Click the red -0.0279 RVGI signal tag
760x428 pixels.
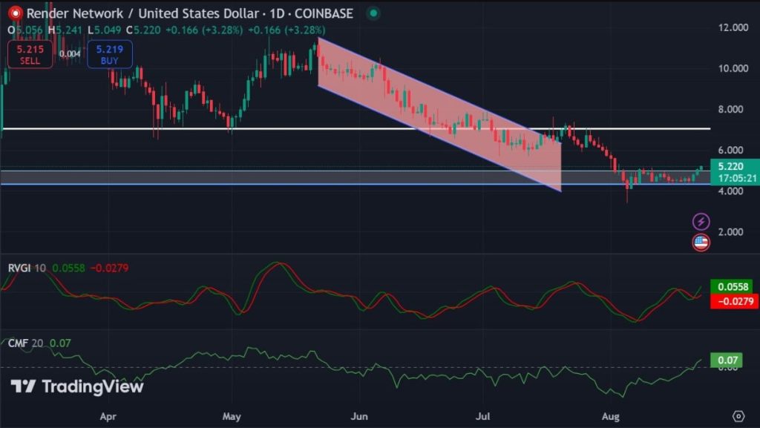point(735,301)
